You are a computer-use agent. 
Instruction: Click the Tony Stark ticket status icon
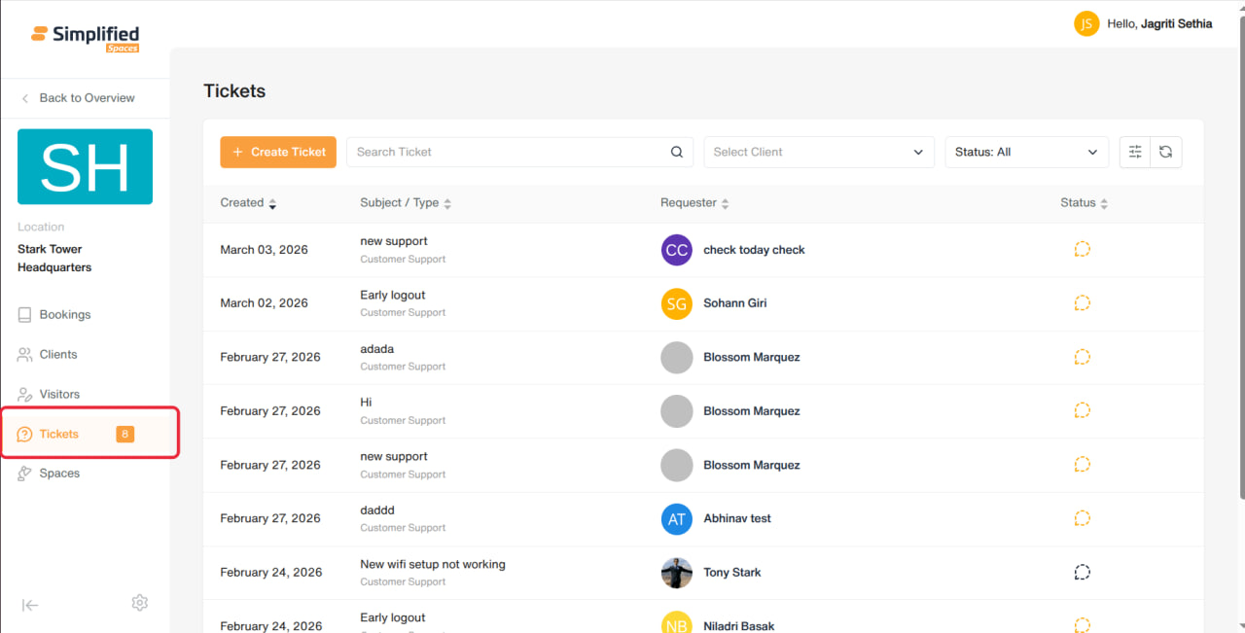click(x=1082, y=572)
